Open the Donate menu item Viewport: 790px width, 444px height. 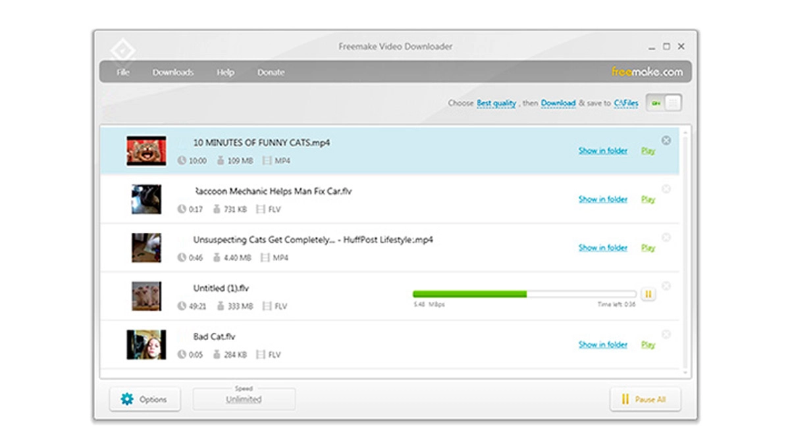pos(271,72)
